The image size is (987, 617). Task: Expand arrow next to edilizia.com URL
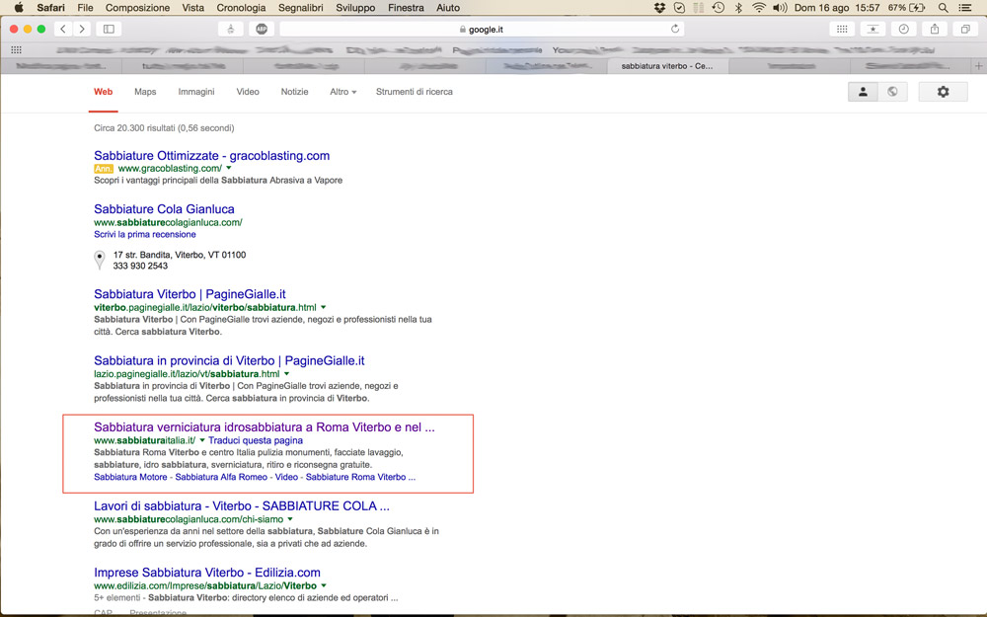(324, 586)
